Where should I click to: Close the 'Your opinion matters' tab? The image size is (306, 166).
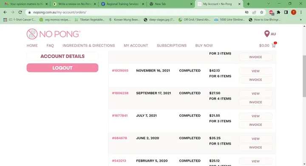[46, 4]
